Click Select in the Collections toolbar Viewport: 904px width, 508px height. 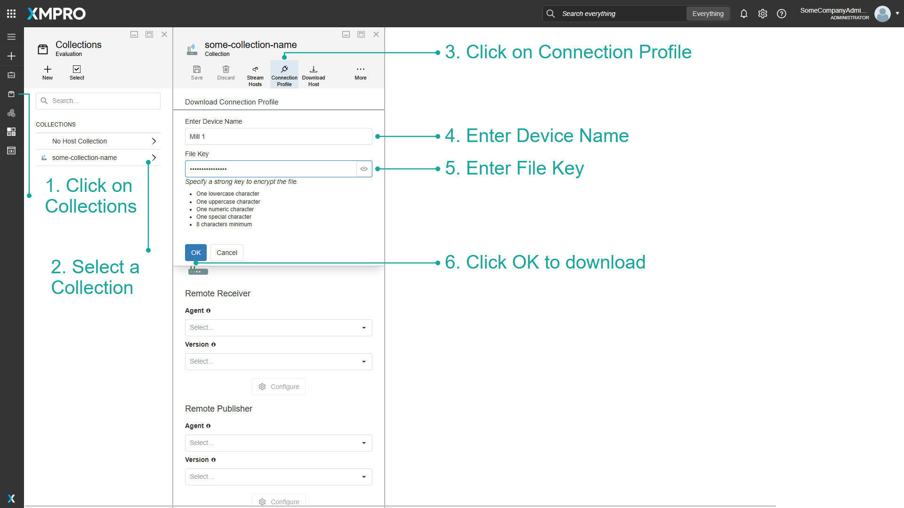[x=77, y=73]
